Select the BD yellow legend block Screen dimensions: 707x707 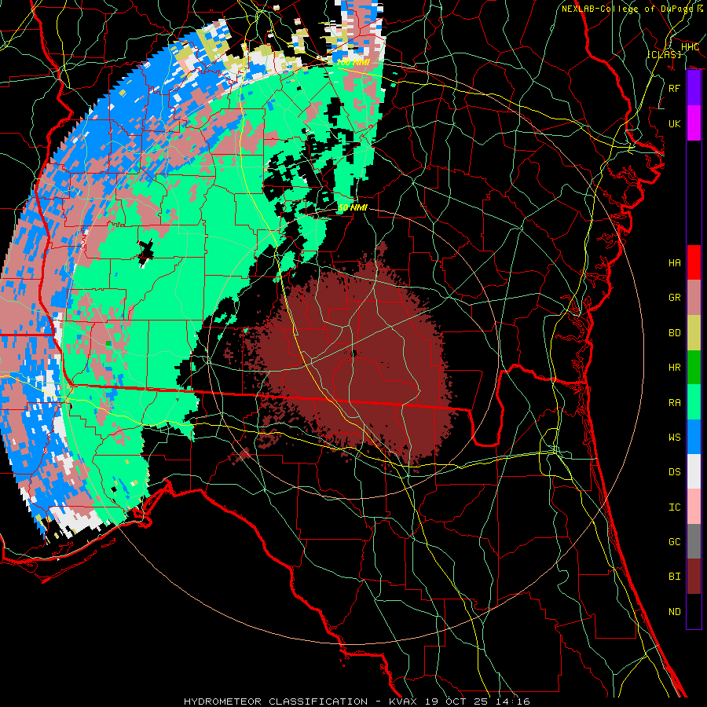694,332
